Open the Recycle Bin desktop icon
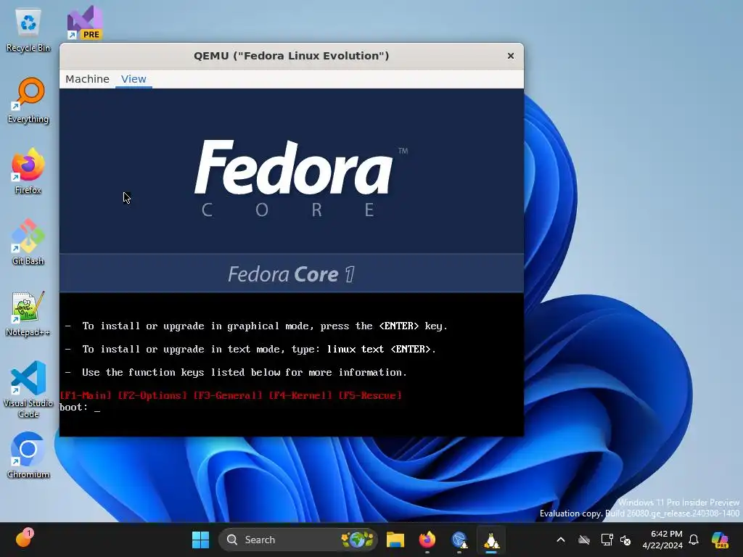743x557 pixels. click(x=28, y=30)
